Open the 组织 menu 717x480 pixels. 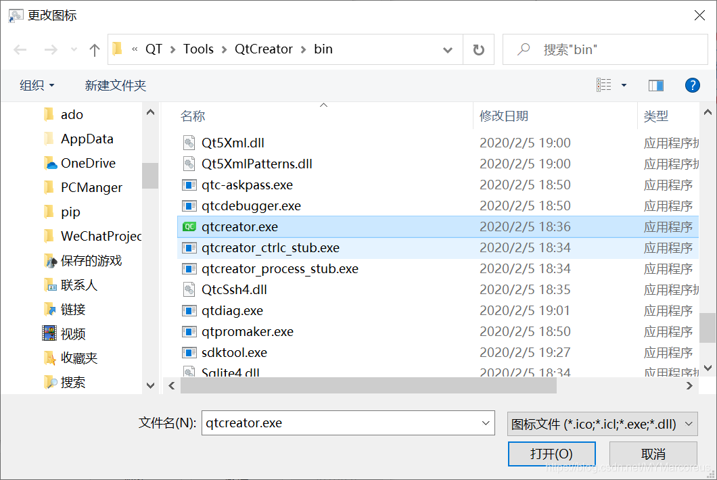pyautogui.click(x=37, y=85)
